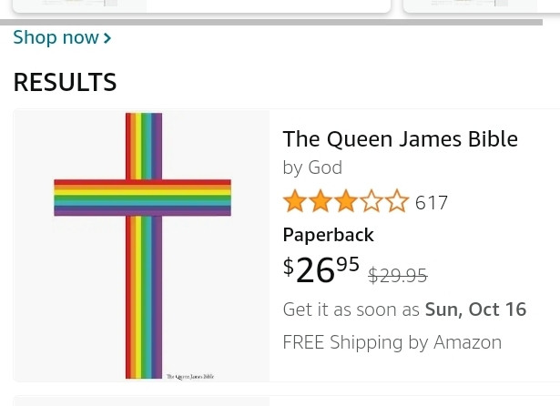Click FREE Shipping by Amazon text

(x=392, y=342)
